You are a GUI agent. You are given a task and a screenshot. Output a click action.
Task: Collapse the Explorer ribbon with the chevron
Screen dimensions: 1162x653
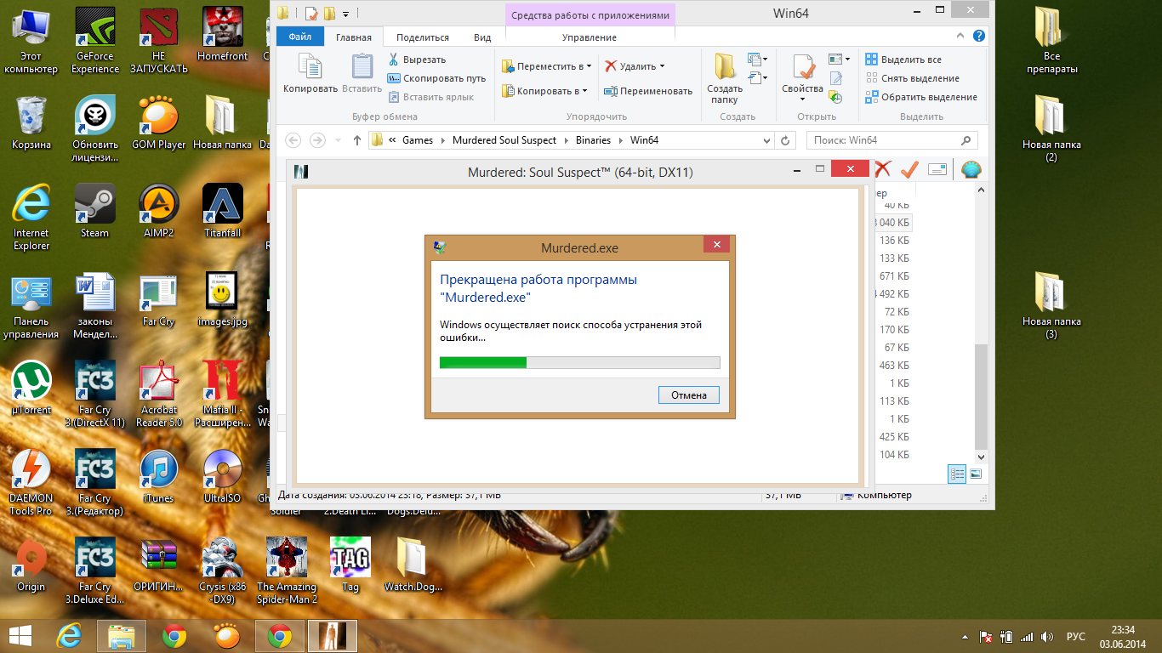tap(961, 37)
